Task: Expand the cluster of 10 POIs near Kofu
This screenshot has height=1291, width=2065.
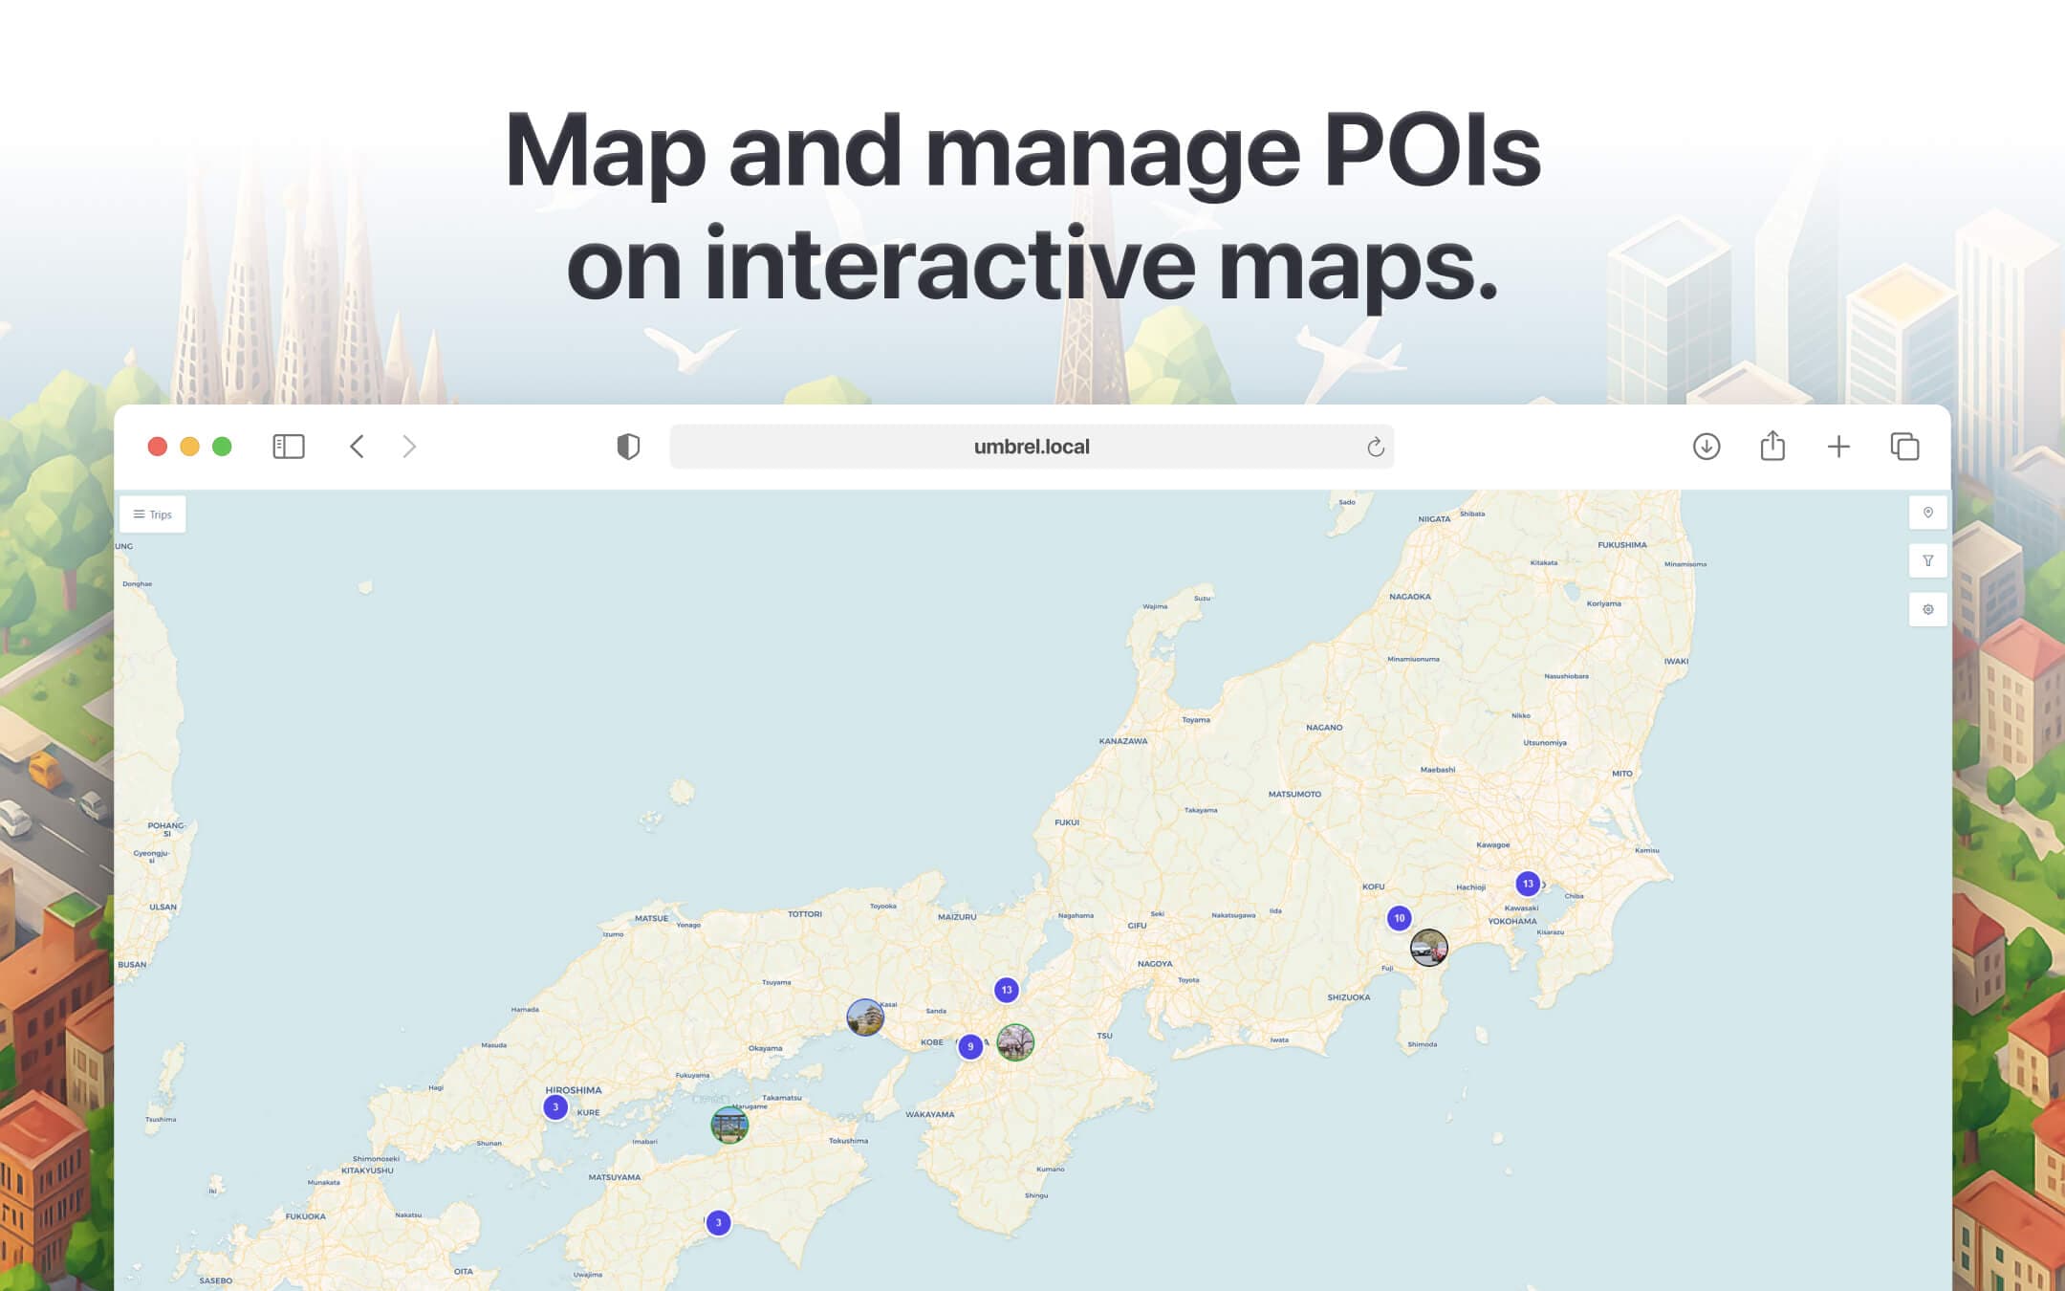Action: 1399,917
